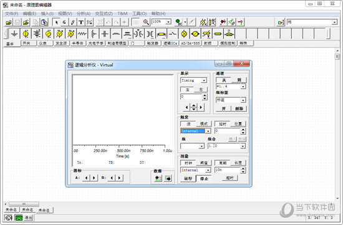Viewport: 343px width, 225px height.
Task: Click the paste clipboard icon
Action: (44, 22)
